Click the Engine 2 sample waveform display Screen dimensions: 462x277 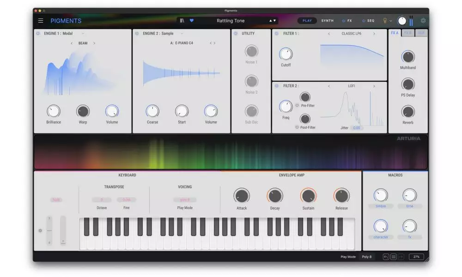pos(182,72)
